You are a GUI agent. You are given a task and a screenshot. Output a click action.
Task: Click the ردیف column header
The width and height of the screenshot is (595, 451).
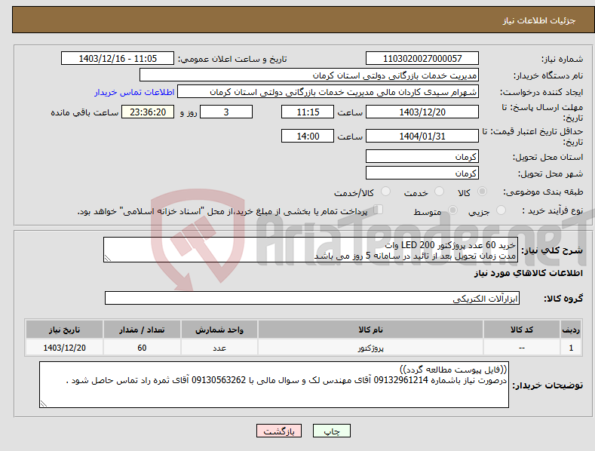click(x=571, y=330)
